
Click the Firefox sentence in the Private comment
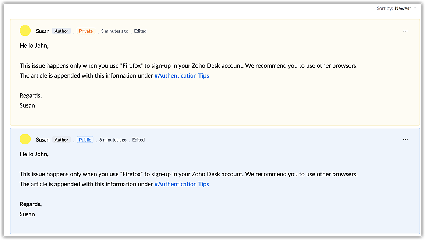point(188,66)
